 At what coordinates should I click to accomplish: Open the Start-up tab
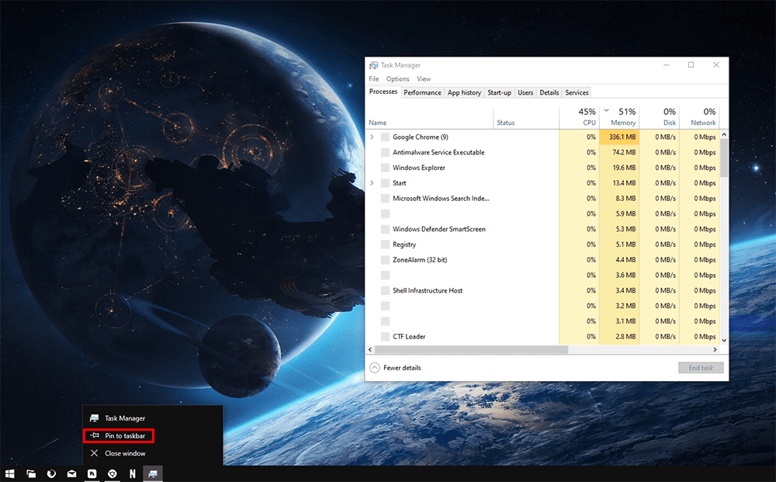[x=499, y=92]
